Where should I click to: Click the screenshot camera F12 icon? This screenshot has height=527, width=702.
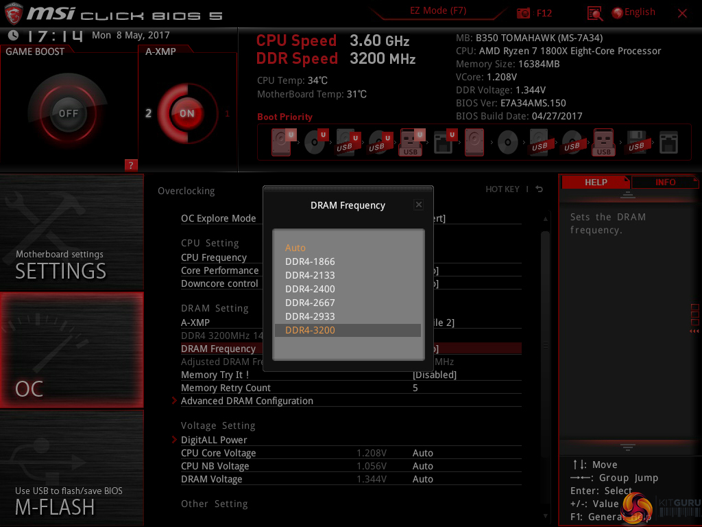(x=523, y=13)
